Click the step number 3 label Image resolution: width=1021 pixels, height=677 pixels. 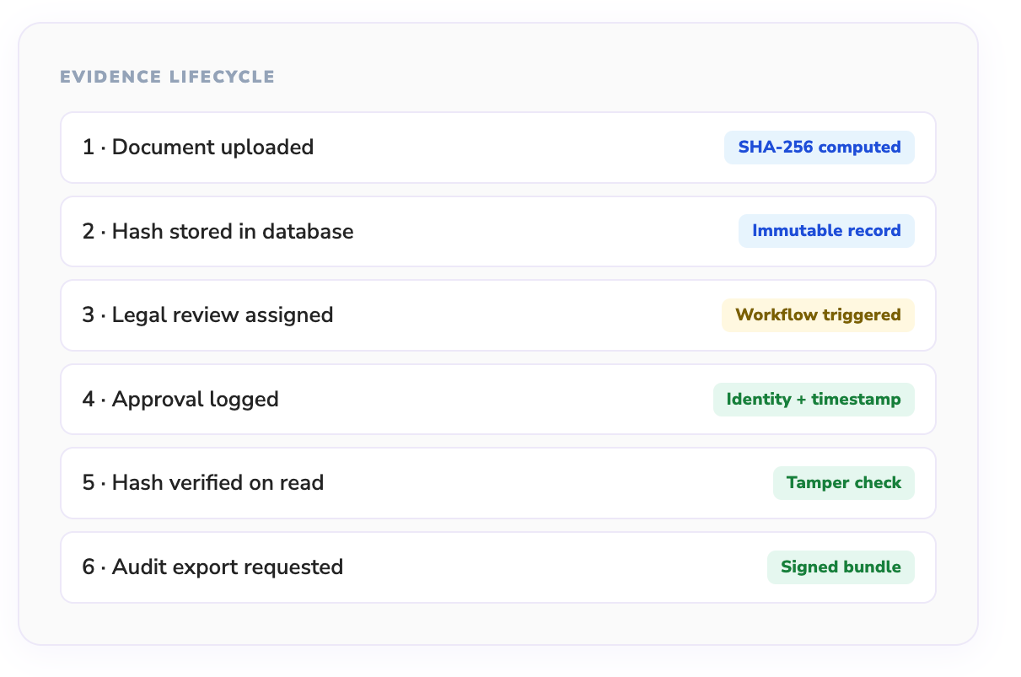[x=88, y=315]
